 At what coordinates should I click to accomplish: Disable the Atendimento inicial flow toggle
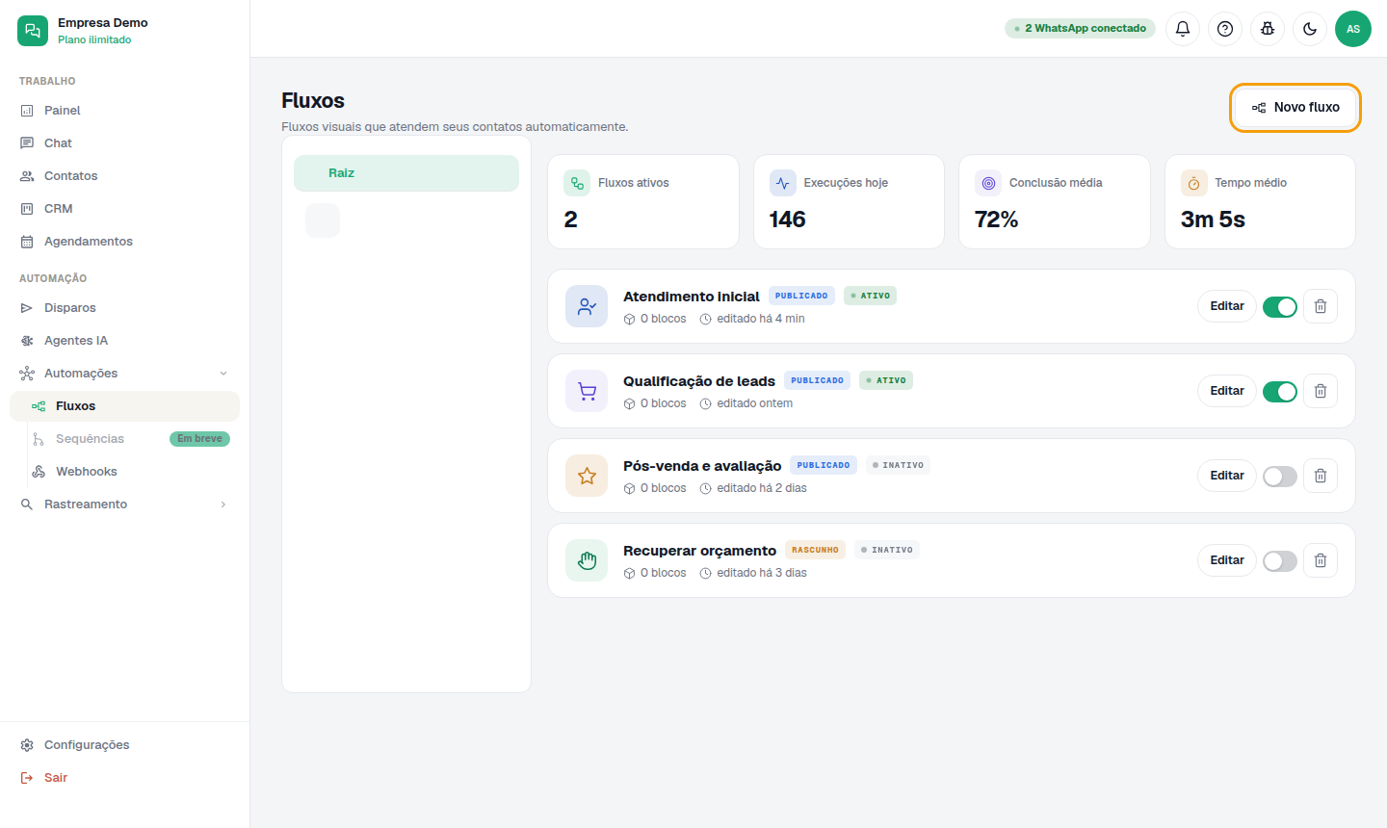[1280, 306]
